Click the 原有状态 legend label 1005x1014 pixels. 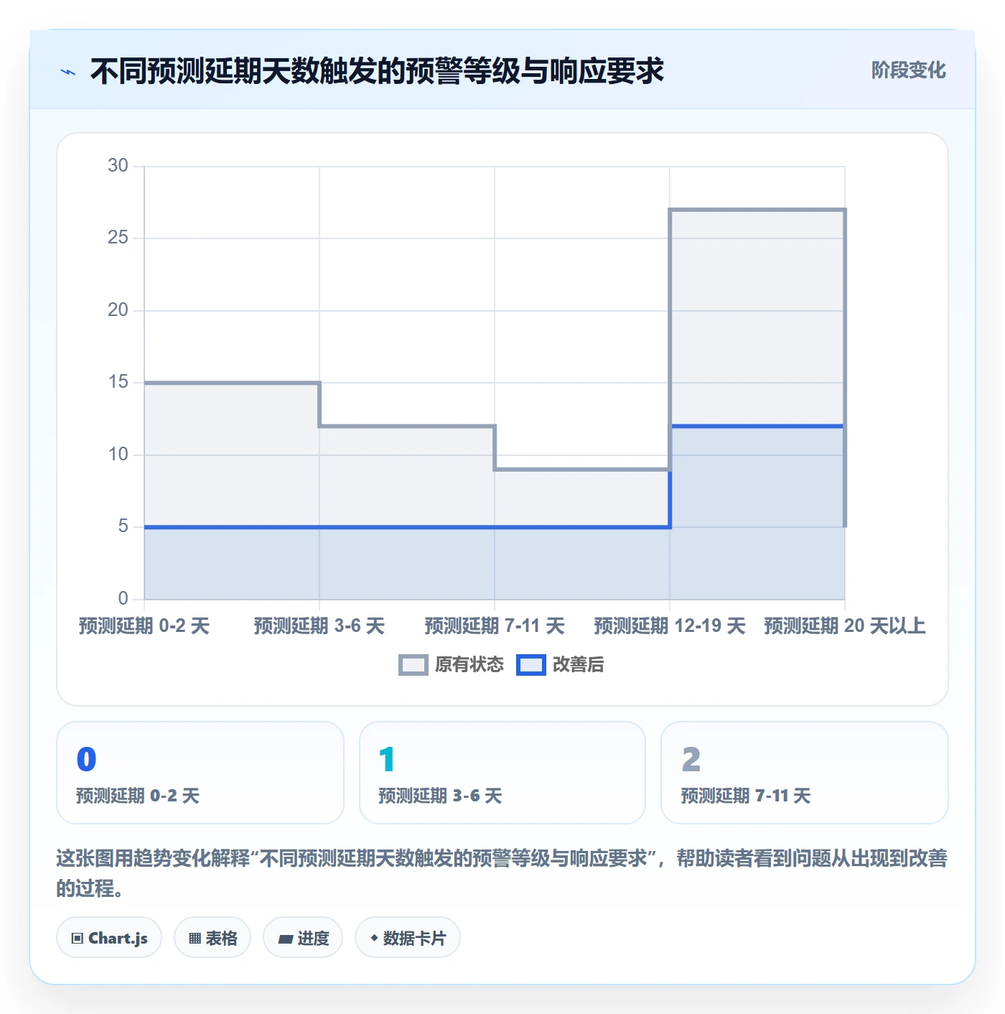469,665
